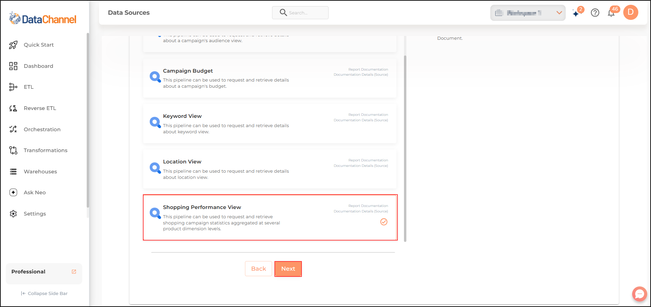The height and width of the screenshot is (307, 651).
Task: Select the Location View pipeline title
Action: [x=182, y=162]
